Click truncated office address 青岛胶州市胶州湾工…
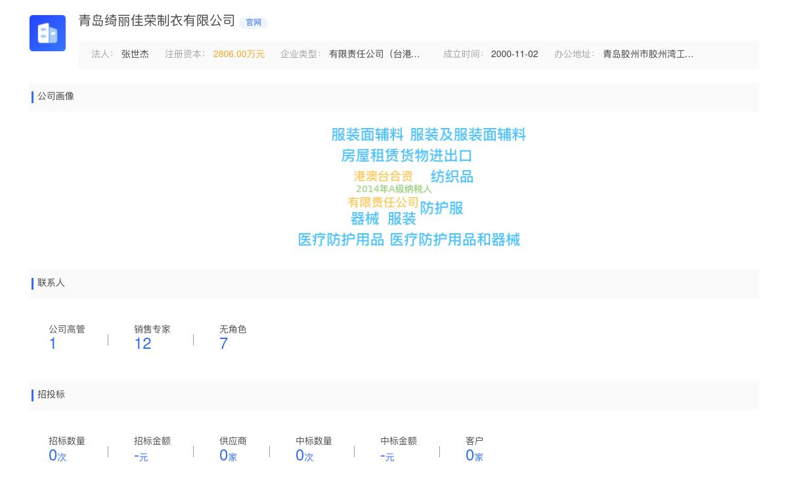This screenshot has width=788, height=494. point(648,55)
